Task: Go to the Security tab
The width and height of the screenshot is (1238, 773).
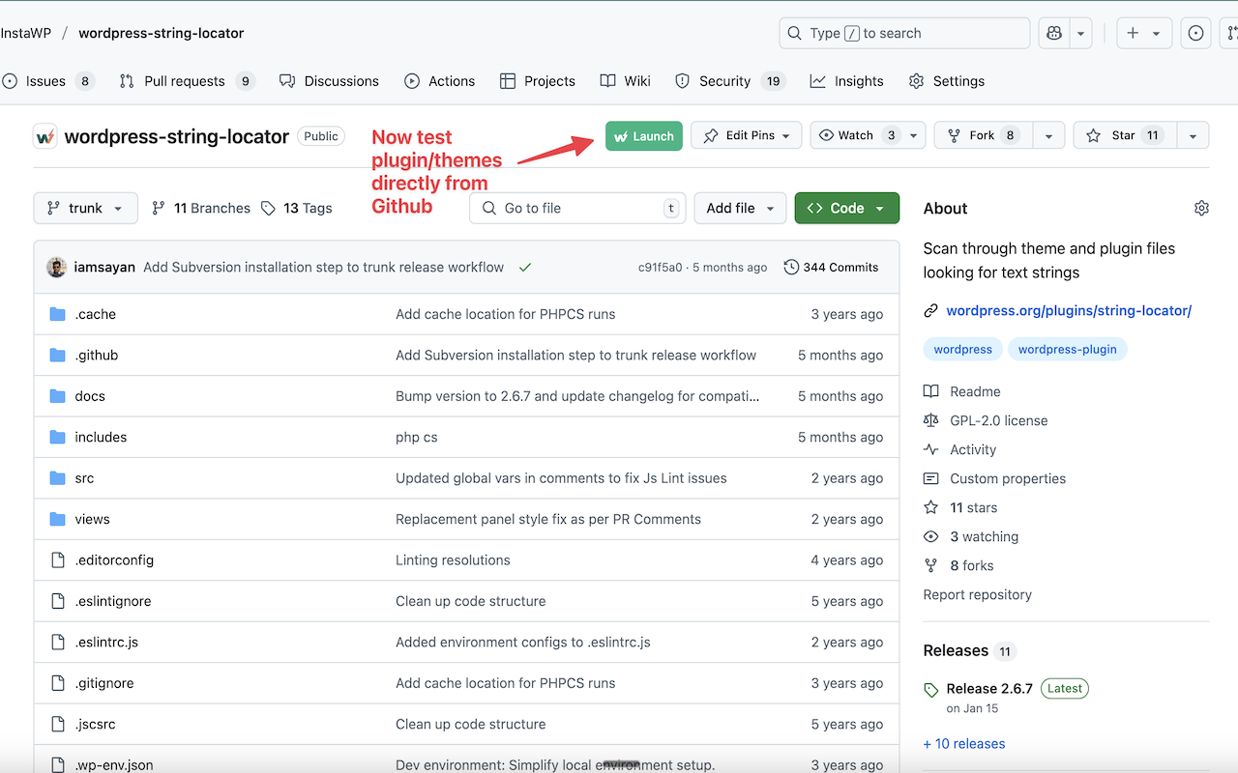Action: coord(723,81)
